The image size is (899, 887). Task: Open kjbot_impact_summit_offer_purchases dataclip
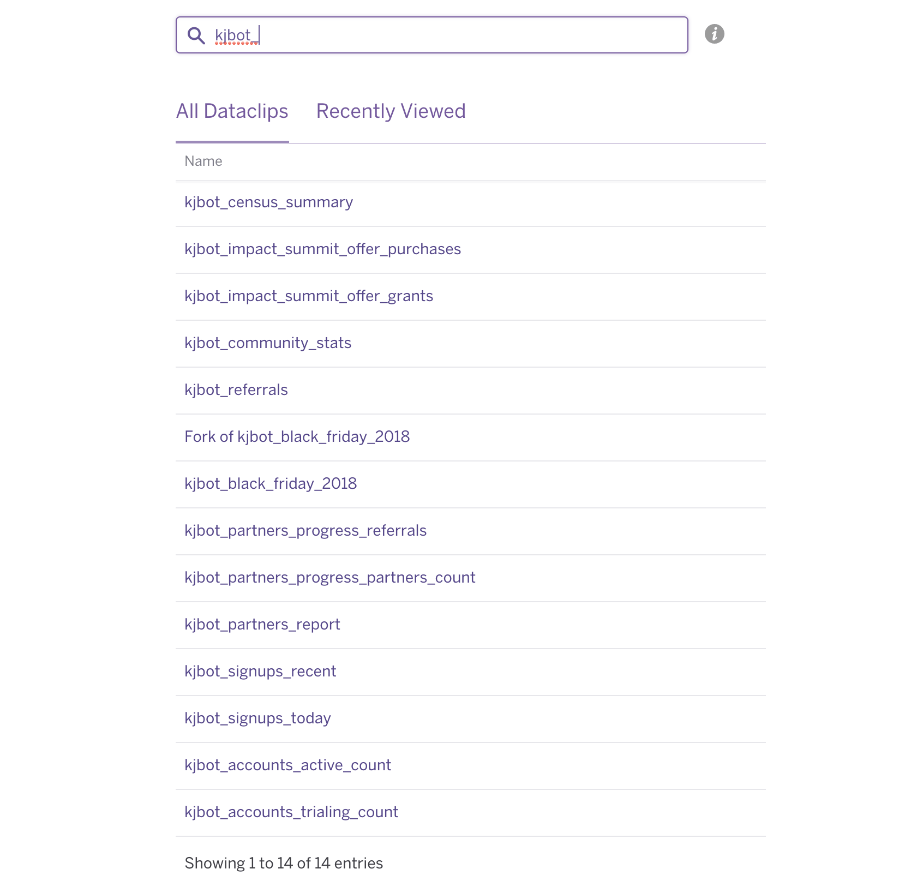[322, 249]
